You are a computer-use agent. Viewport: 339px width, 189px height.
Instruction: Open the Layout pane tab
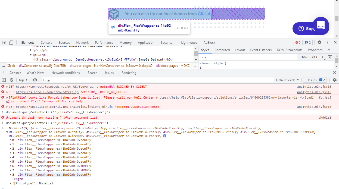tap(240, 50)
